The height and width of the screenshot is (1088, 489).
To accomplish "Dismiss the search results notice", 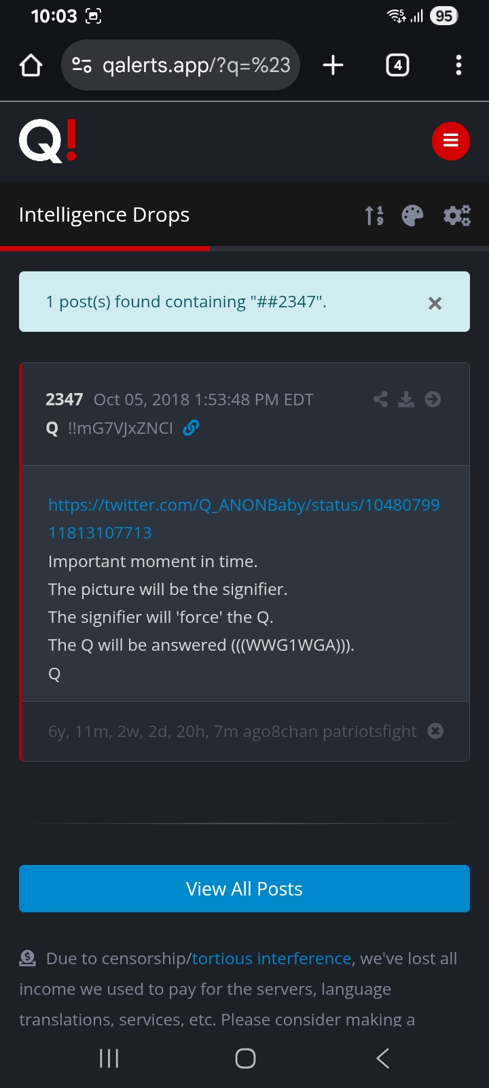I will point(435,303).
